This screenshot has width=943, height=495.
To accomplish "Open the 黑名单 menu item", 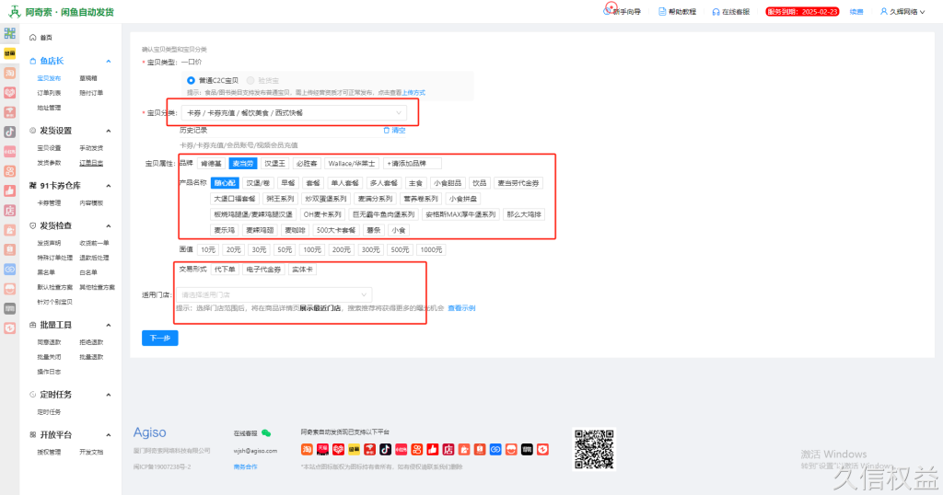I will [46, 272].
